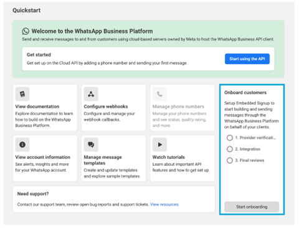Click the Manage phone numbers phone icon
299x228 pixels.
point(159,94)
